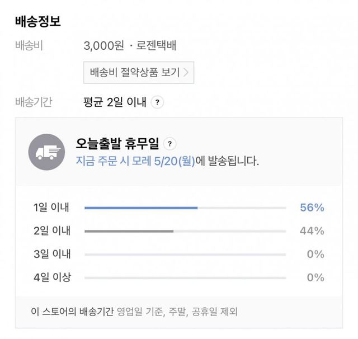The width and height of the screenshot is (358, 339).
Task: Click the 4일 이상 row label
Action: click(x=51, y=277)
